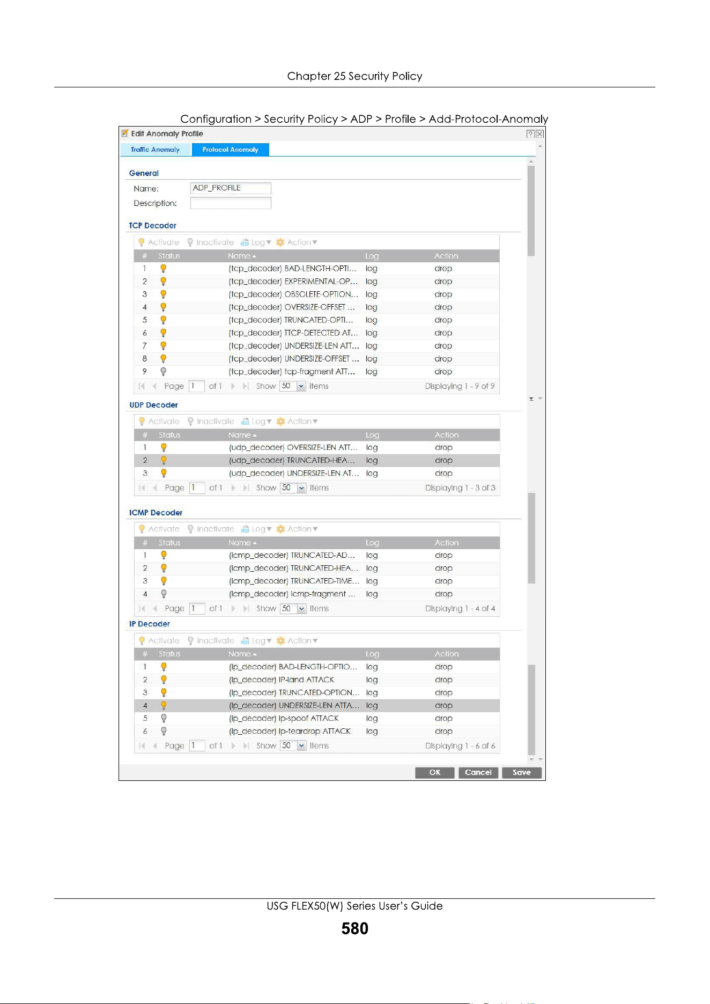This screenshot has height=1004, width=710.
Task: Open items-per-page dropdown in UDP Decoder pager
Action: [x=301, y=488]
